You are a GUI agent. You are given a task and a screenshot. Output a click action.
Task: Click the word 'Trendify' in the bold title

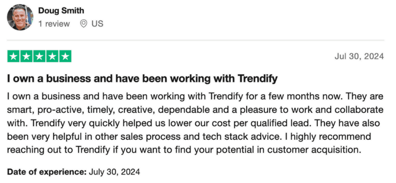tap(257, 79)
